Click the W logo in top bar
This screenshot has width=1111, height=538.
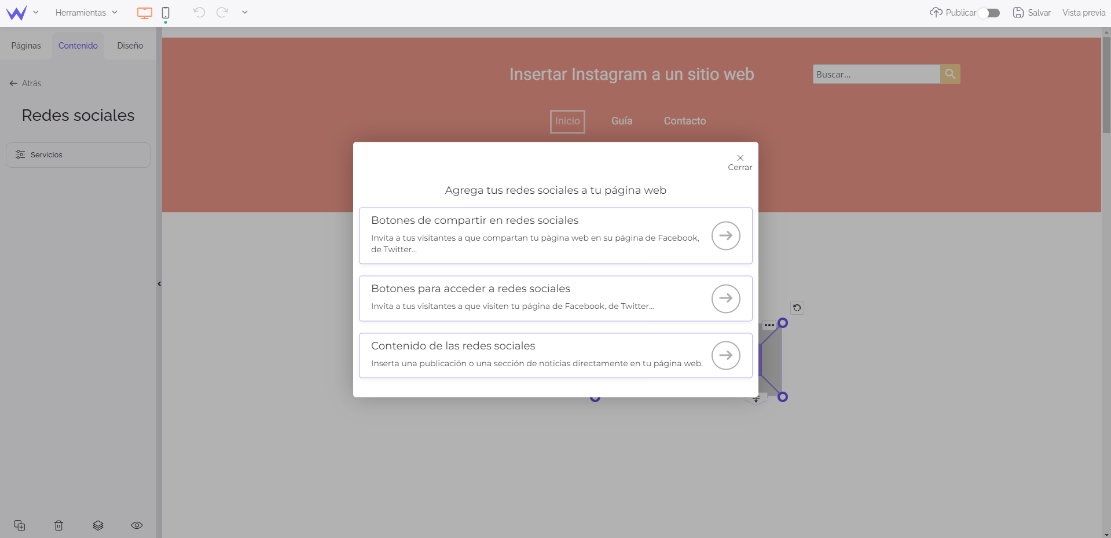16,13
